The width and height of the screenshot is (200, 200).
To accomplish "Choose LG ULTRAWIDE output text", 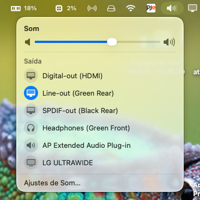I will (x=67, y=163).
